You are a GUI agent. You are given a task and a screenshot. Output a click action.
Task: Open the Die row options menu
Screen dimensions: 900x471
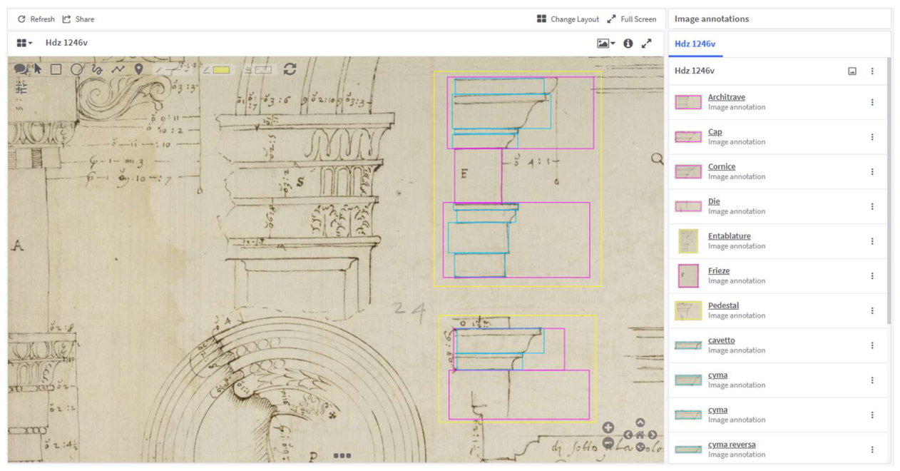872,206
